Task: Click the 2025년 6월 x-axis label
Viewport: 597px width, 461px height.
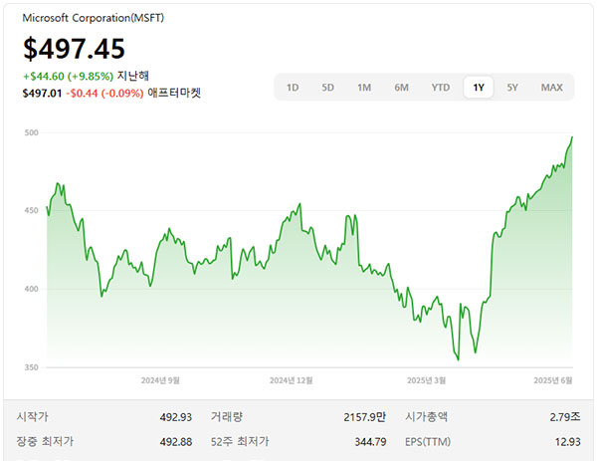Action: tap(553, 380)
